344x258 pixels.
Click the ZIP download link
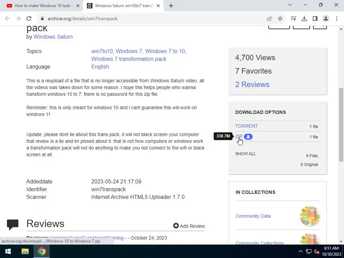click(239, 136)
